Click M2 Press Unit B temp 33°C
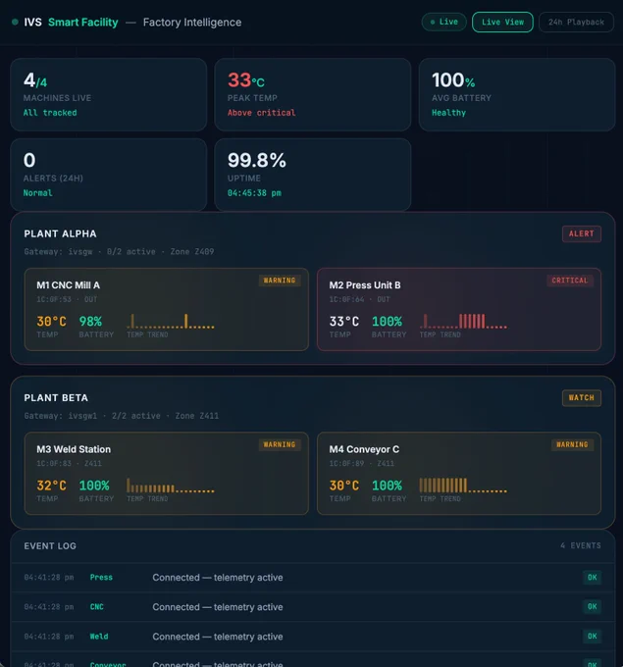This screenshot has width=623, height=667. pyautogui.click(x=344, y=322)
